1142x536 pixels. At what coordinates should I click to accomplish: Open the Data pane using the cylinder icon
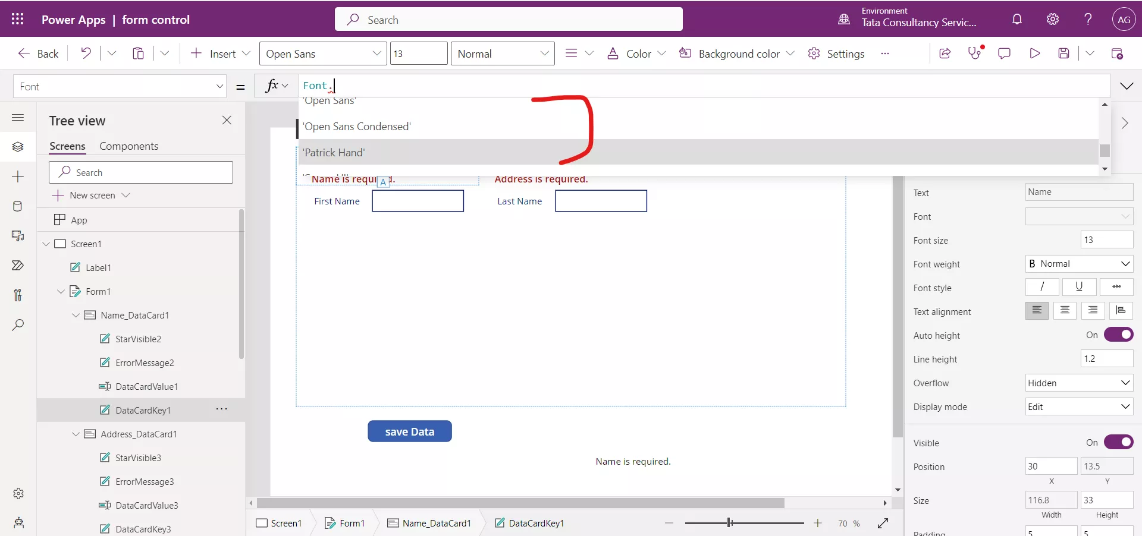click(18, 206)
